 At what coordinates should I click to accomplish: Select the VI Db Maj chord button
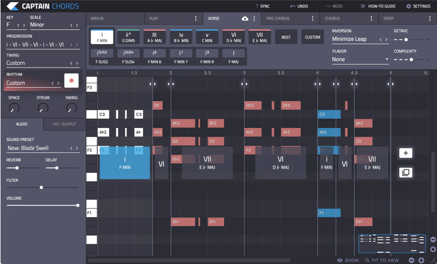[x=234, y=37]
